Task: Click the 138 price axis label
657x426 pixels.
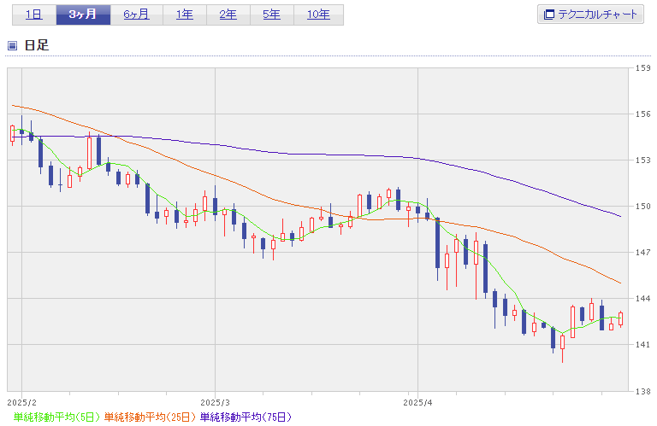Action: pyautogui.click(x=643, y=391)
